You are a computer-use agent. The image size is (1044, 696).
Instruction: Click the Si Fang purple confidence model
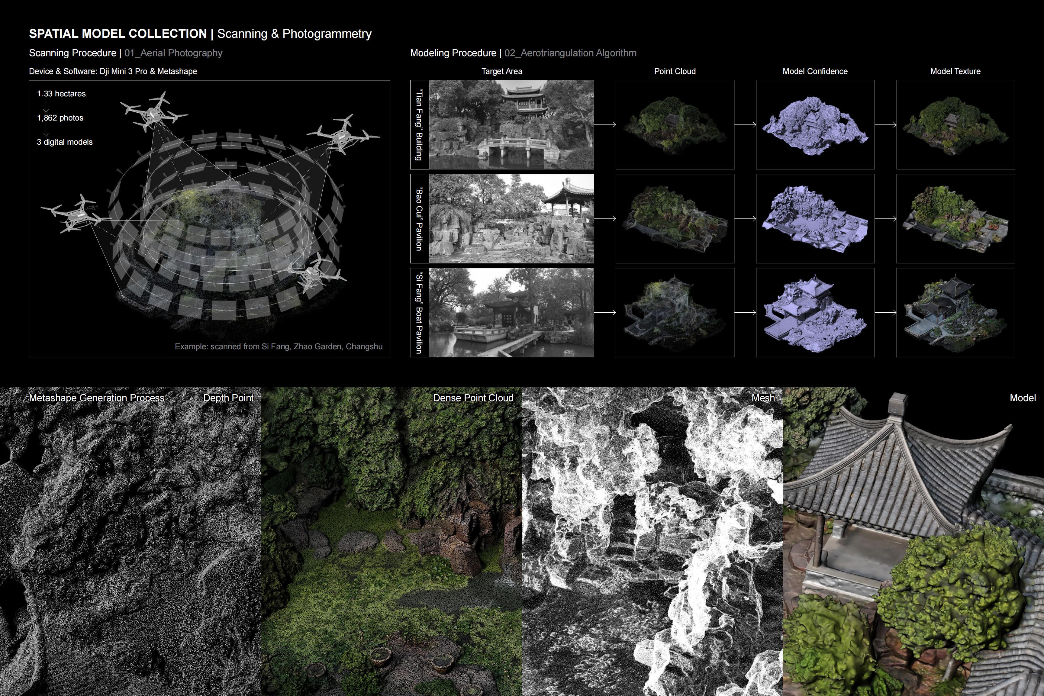815,312
